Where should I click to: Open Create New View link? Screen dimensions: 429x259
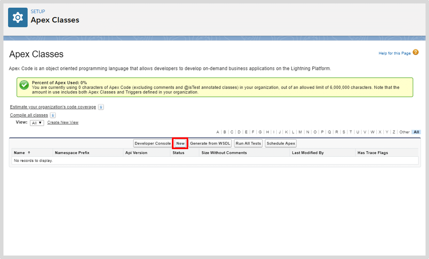tap(63, 122)
